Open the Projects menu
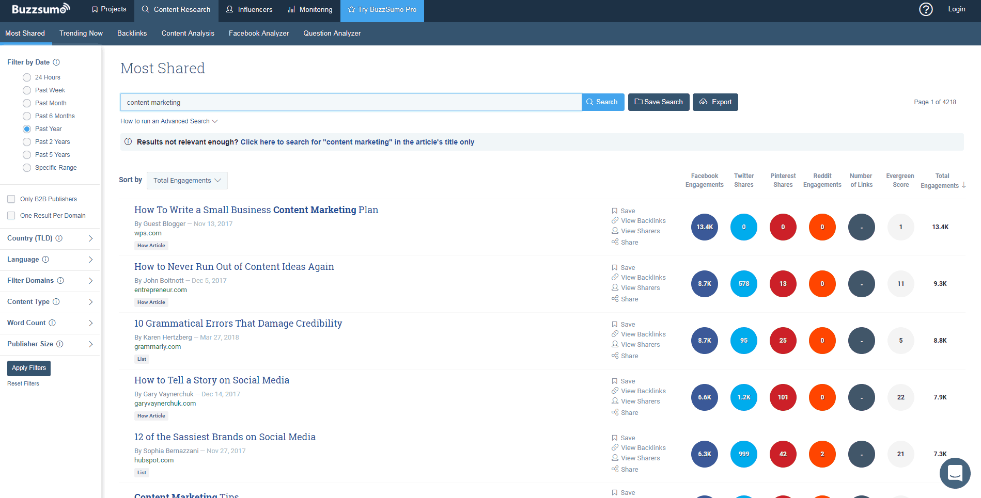This screenshot has height=498, width=981. (108, 9)
